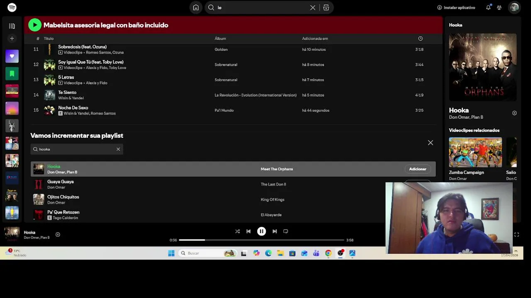Screen dimensions: 531x298
Task: Open the notifications bell
Action: 488,7
